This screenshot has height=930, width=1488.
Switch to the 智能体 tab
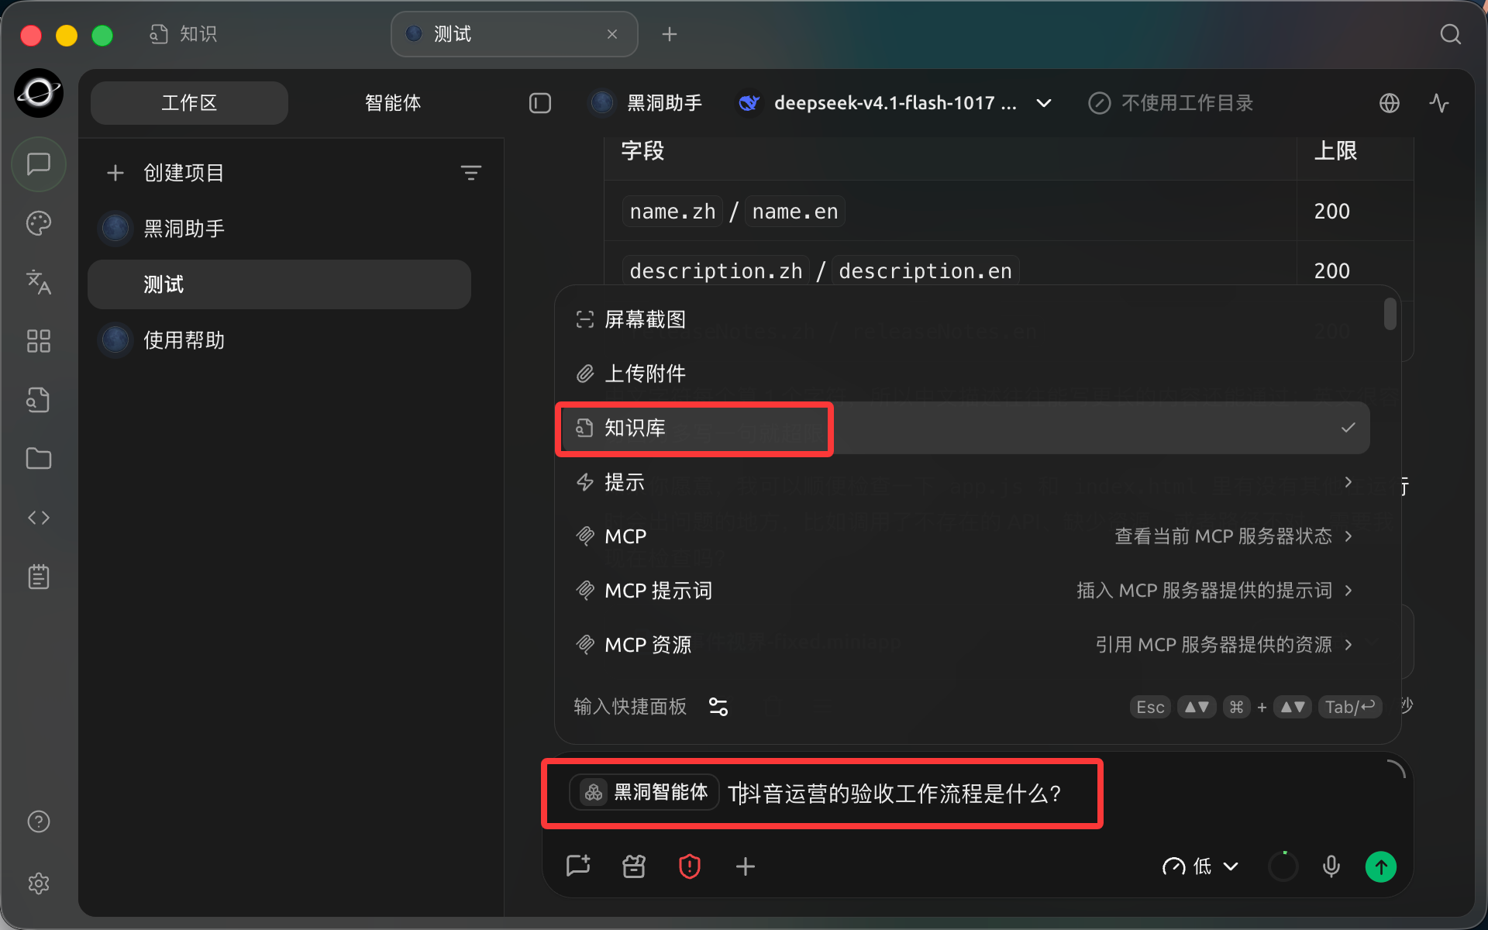coord(393,103)
